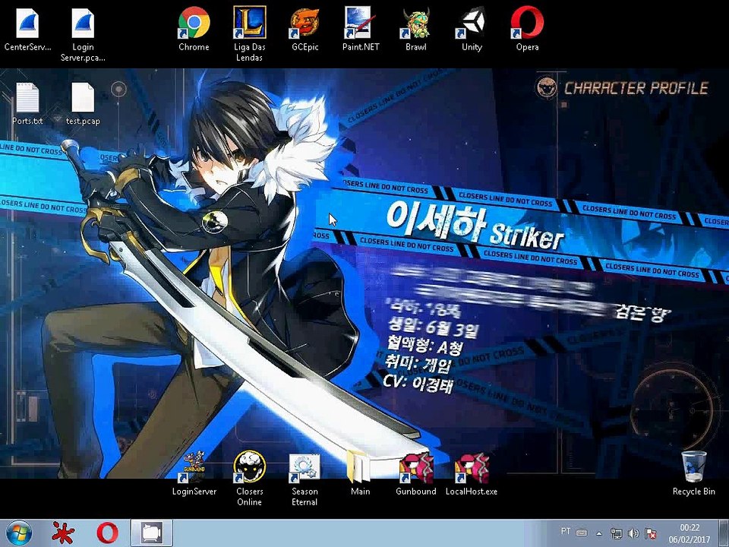Switch to the active video recorder taskbar app
The height and width of the screenshot is (547, 729).
tap(152, 533)
